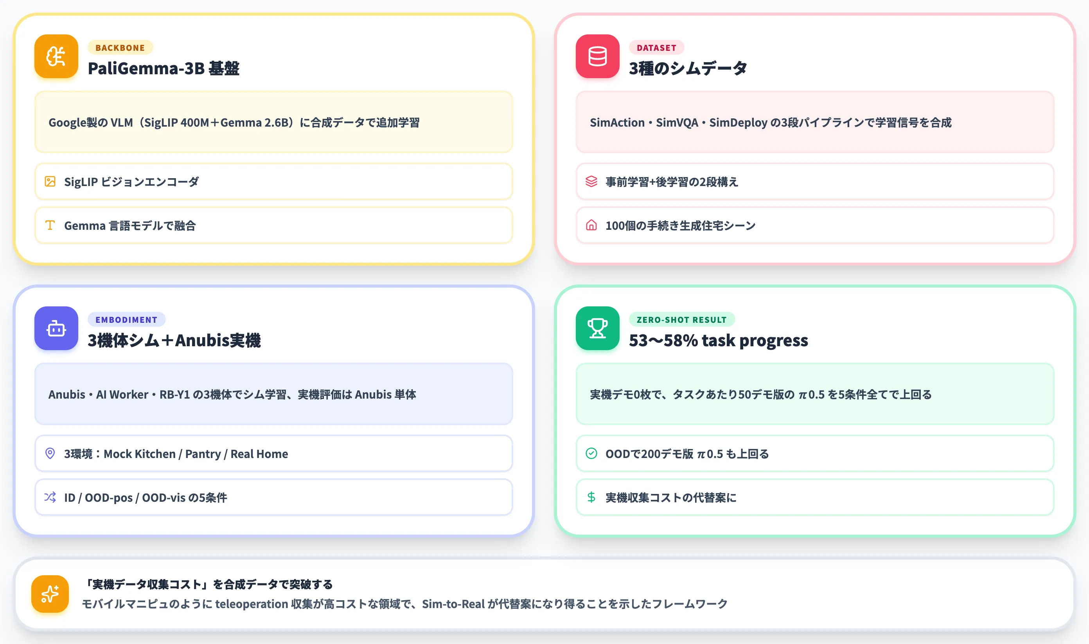Click the ZERO-SHOT RESULT badge
The image size is (1089, 644).
coord(681,320)
